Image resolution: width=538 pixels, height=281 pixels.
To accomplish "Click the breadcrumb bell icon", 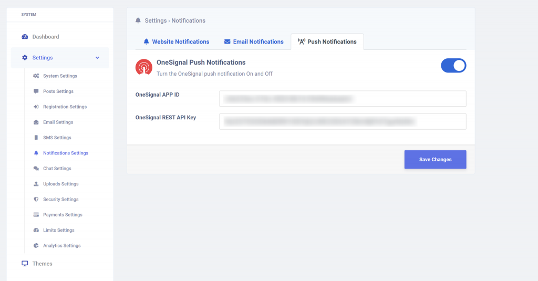I will 138,20.
